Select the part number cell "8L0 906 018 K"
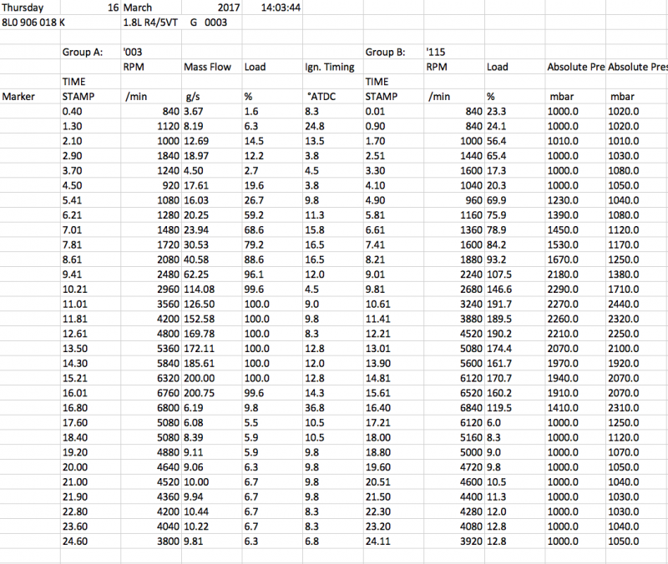The image size is (668, 564). pos(33,23)
